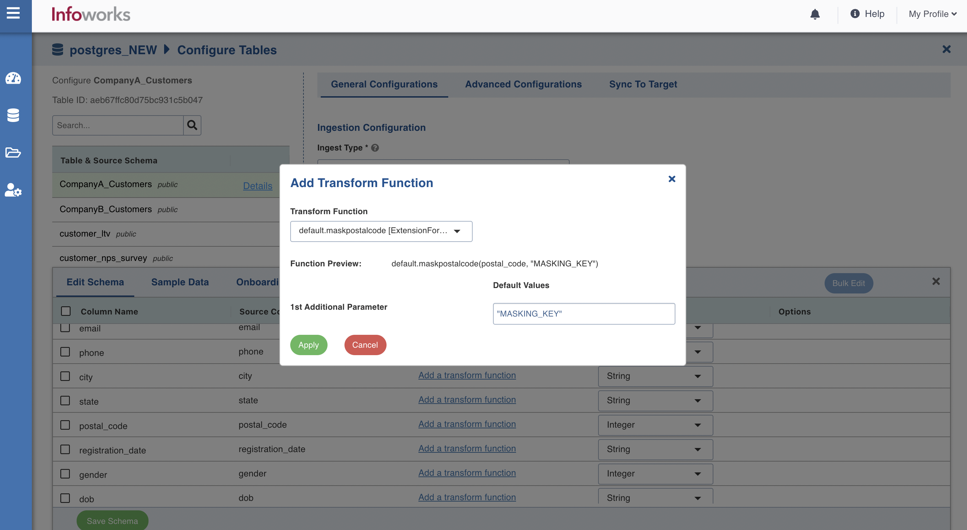This screenshot has height=530, width=967.
Task: Open the admin user-settings icon in sidebar
Action: (13, 190)
